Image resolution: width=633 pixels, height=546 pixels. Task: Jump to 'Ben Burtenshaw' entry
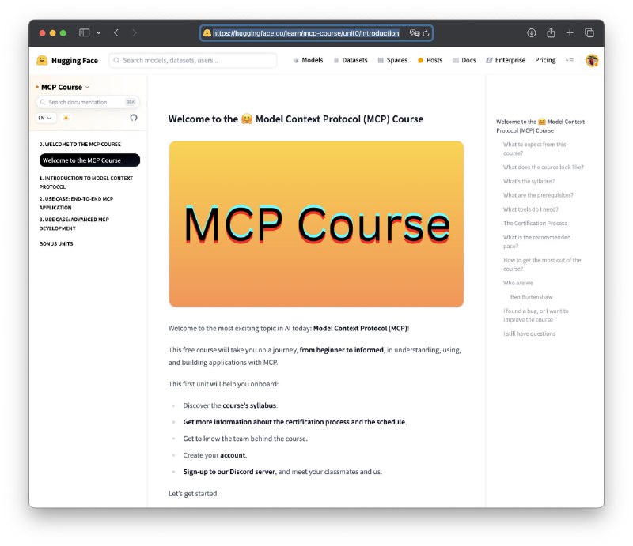point(531,297)
